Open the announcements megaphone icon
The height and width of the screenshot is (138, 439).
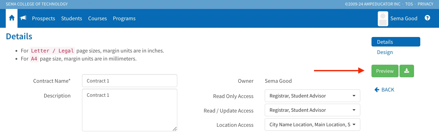23,18
